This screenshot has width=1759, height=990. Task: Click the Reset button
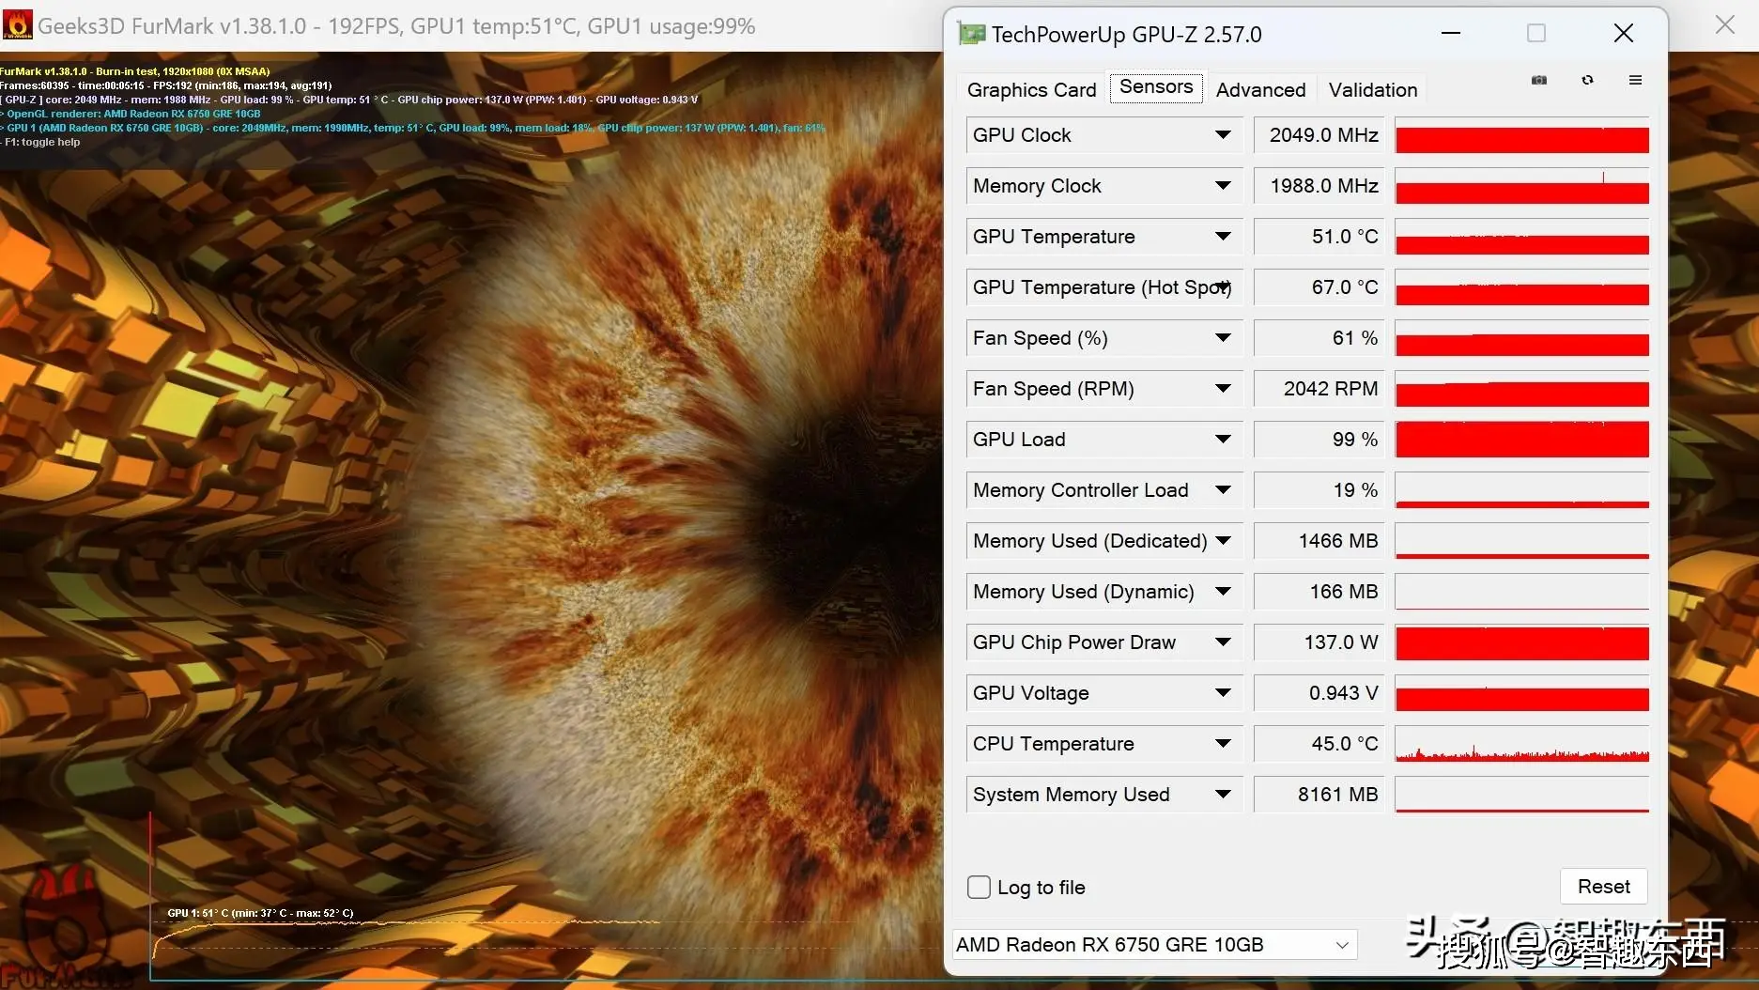click(x=1603, y=887)
